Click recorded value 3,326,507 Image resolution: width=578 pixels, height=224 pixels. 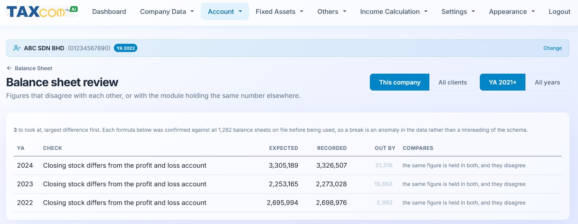point(332,166)
